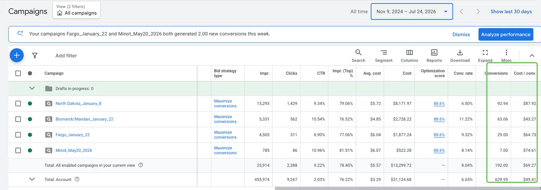This screenshot has height=190, width=541.
Task: Go to next date range arrow
Action: pos(478,12)
